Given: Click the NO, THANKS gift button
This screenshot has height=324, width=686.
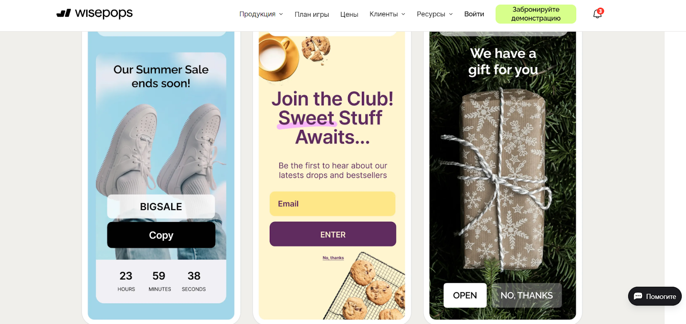Looking at the screenshot, I should (527, 295).
